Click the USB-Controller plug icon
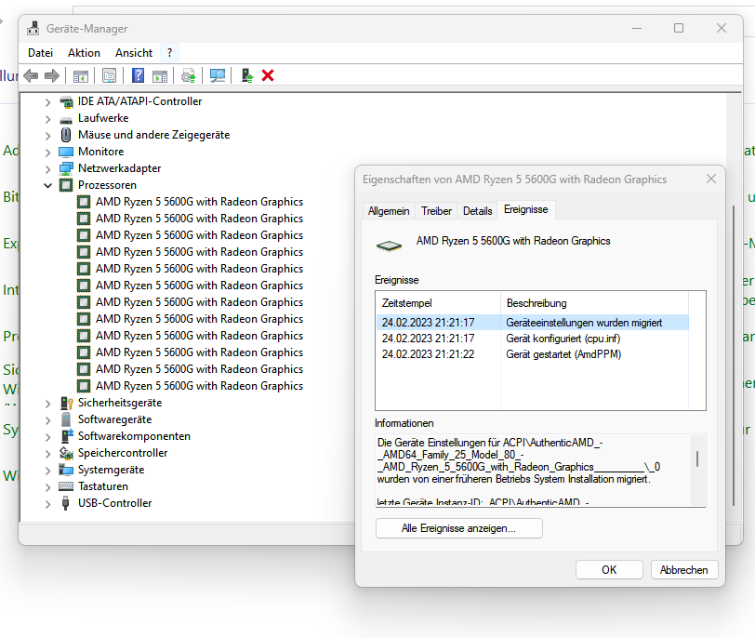Image resolution: width=755 pixels, height=638 pixels. click(66, 503)
